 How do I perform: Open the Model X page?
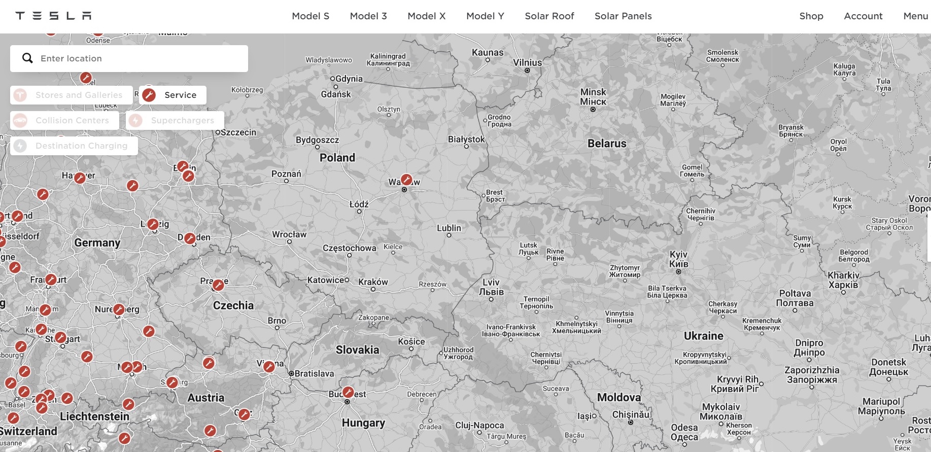(x=427, y=16)
